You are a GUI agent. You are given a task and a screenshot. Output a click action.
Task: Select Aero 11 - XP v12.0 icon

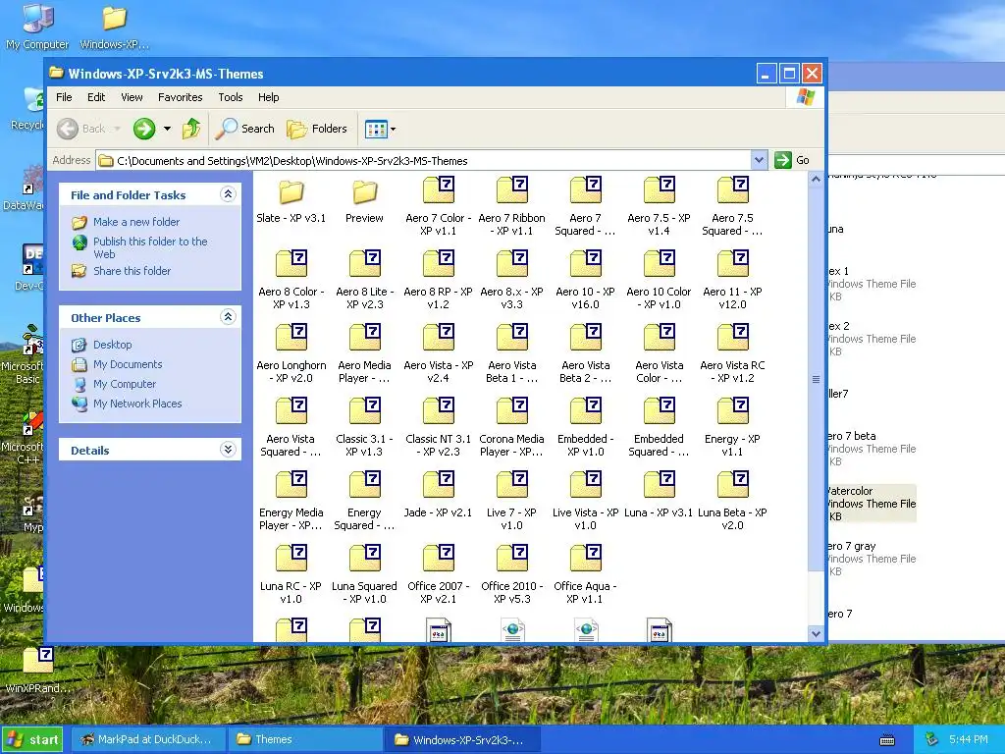733,263
